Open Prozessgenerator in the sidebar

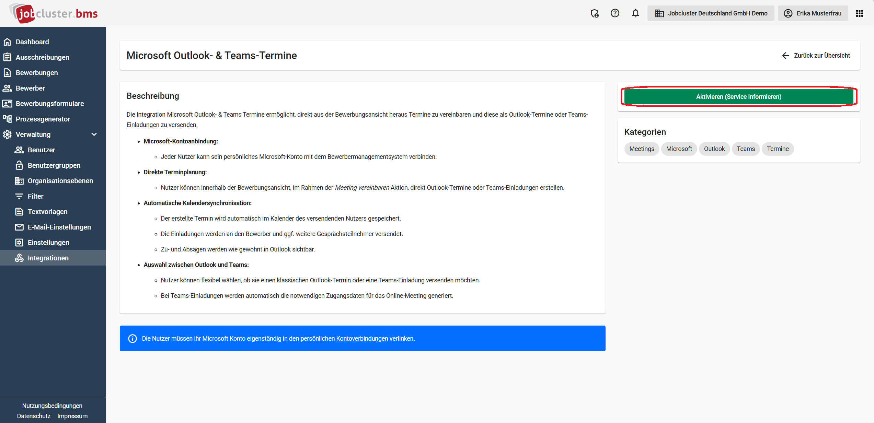point(53,119)
